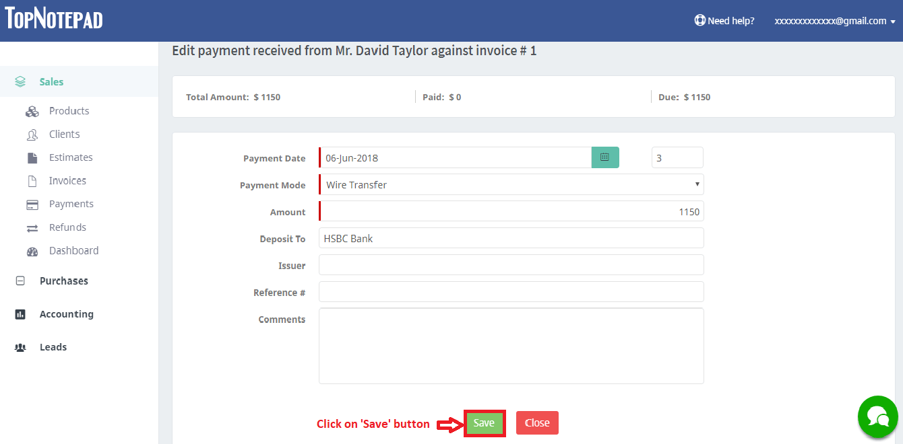This screenshot has height=444, width=903.
Task: Click the Products boxes icon
Action: click(x=32, y=112)
